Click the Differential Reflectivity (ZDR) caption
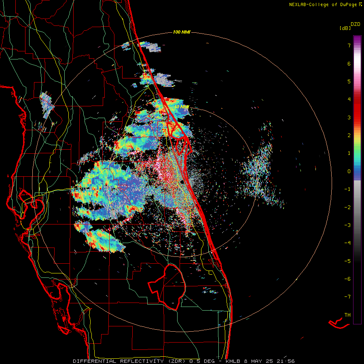The height and width of the screenshot is (364, 364). point(130,361)
